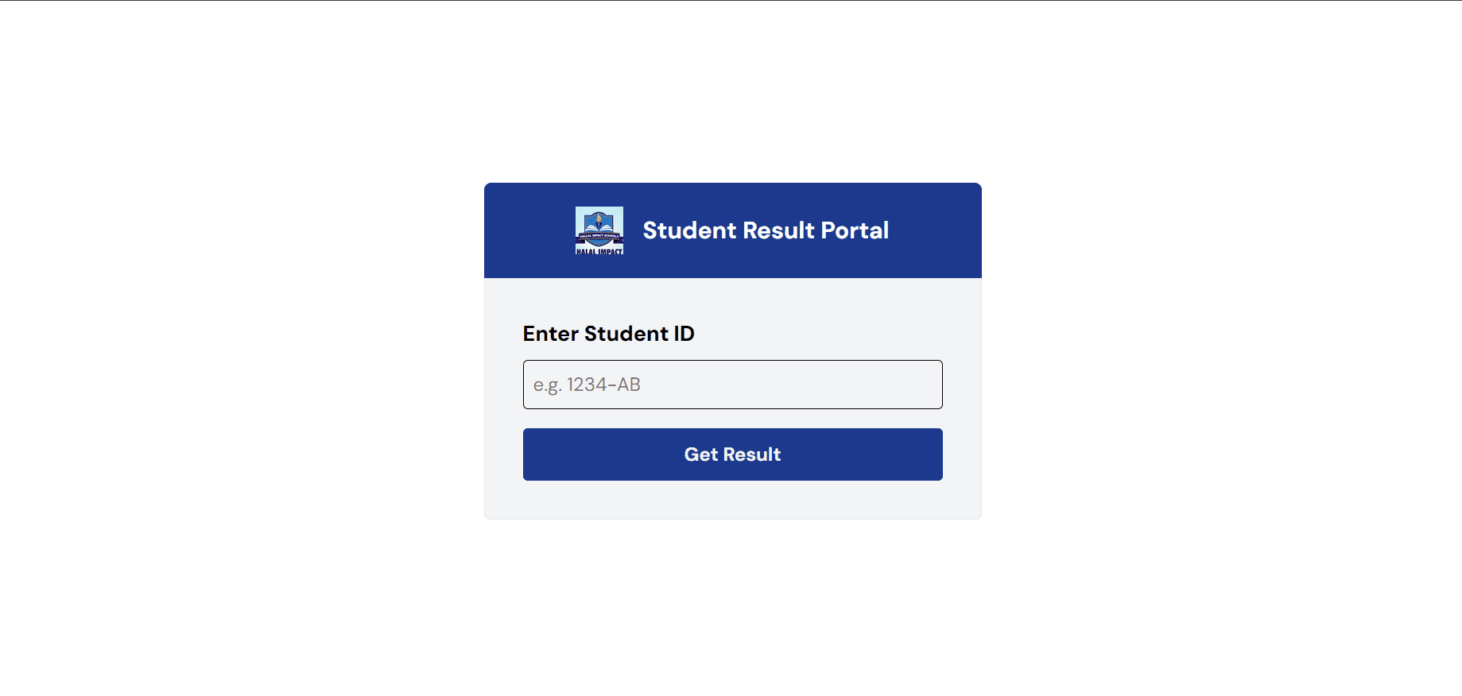Screen dimensions: 1462x696
Task: Click inside the Student ID input field
Action: tap(732, 385)
